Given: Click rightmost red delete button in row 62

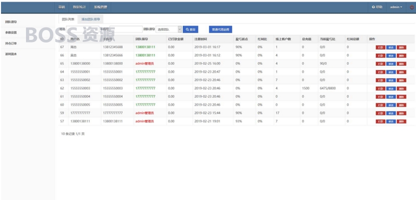Looking at the screenshot, I should pyautogui.click(x=401, y=89).
